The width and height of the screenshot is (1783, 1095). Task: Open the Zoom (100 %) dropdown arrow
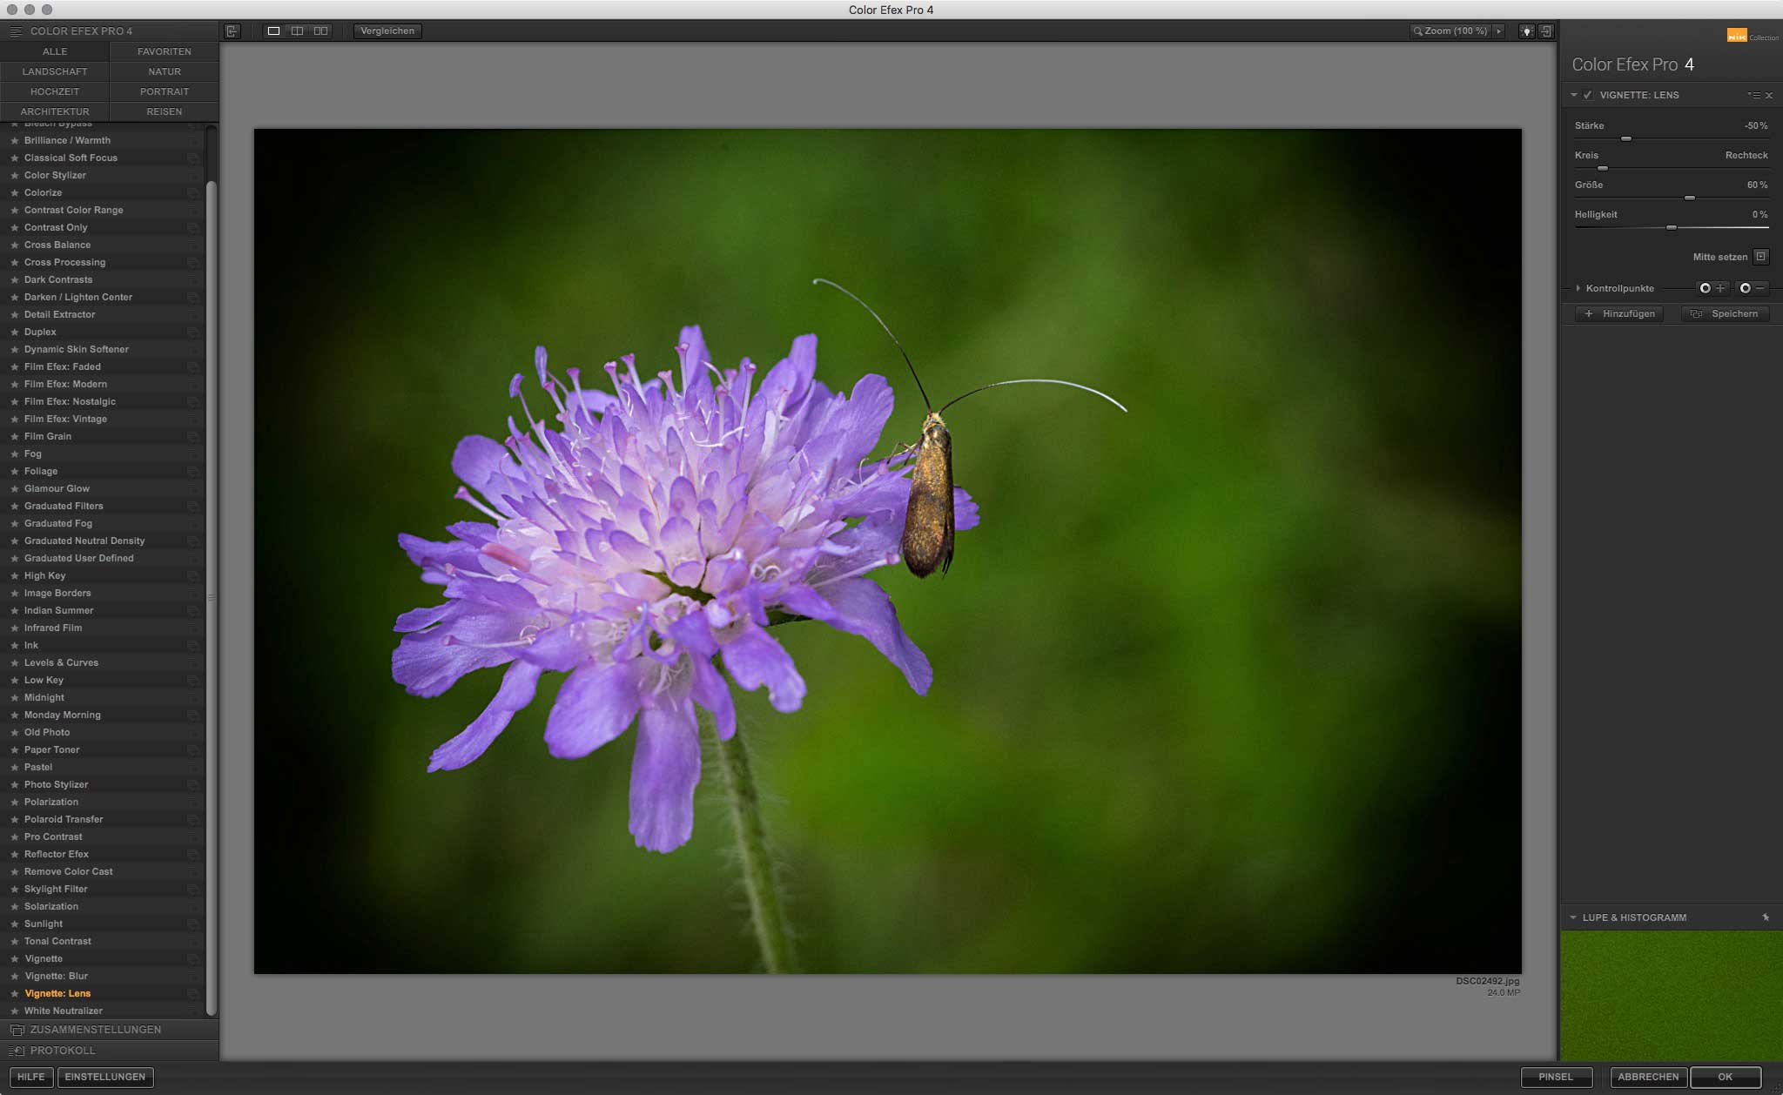click(x=1499, y=30)
